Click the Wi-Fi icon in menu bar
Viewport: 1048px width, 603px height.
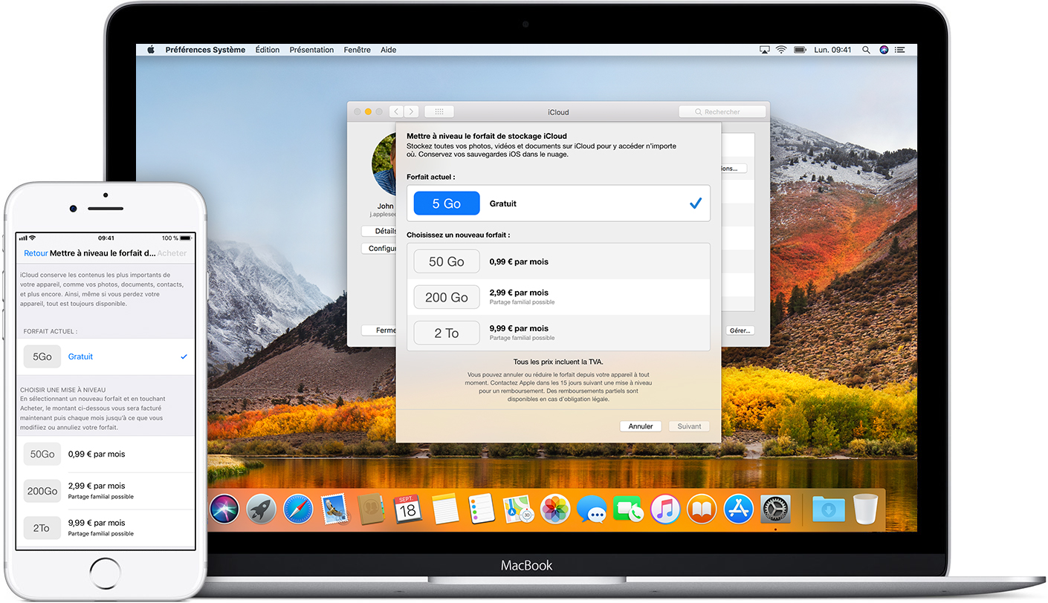781,50
